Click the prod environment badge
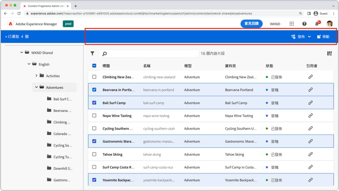 68,24
